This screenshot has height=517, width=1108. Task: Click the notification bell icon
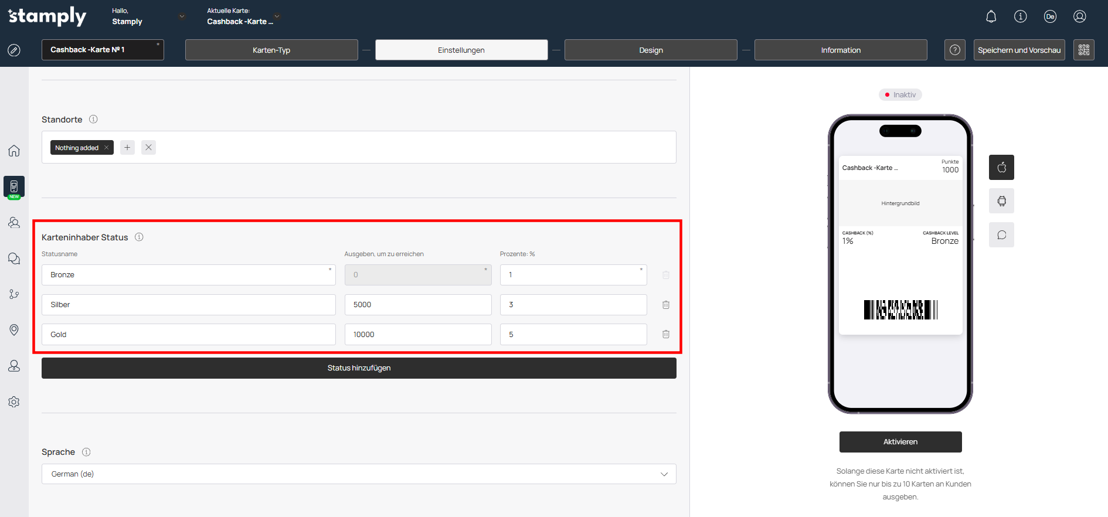pyautogui.click(x=991, y=16)
